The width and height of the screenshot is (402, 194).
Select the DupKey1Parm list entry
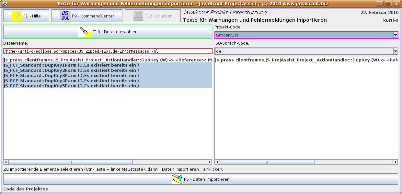(x=71, y=65)
